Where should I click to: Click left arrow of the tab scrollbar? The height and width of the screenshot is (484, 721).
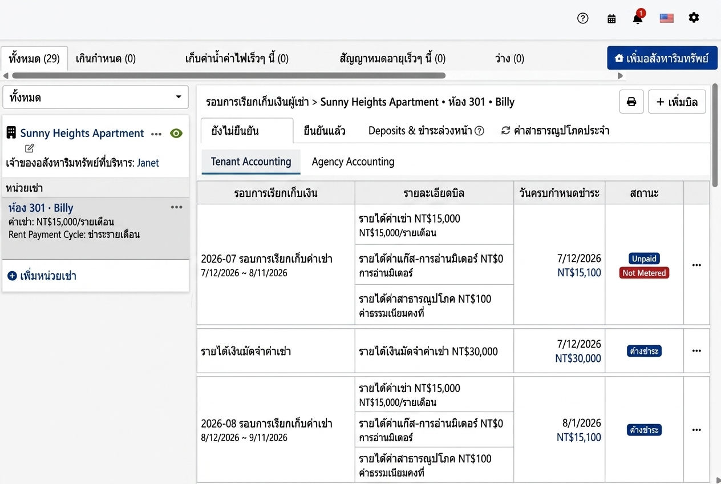[5, 75]
